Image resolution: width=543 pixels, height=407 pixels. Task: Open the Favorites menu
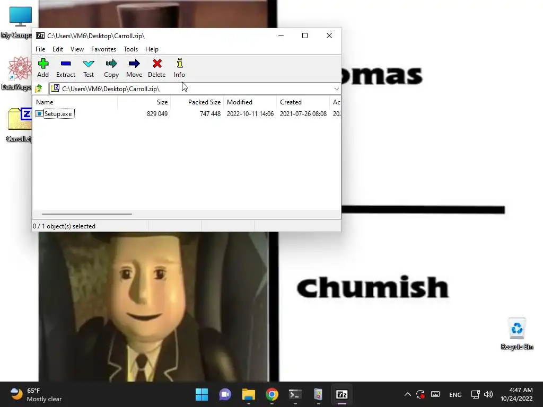[x=103, y=49]
